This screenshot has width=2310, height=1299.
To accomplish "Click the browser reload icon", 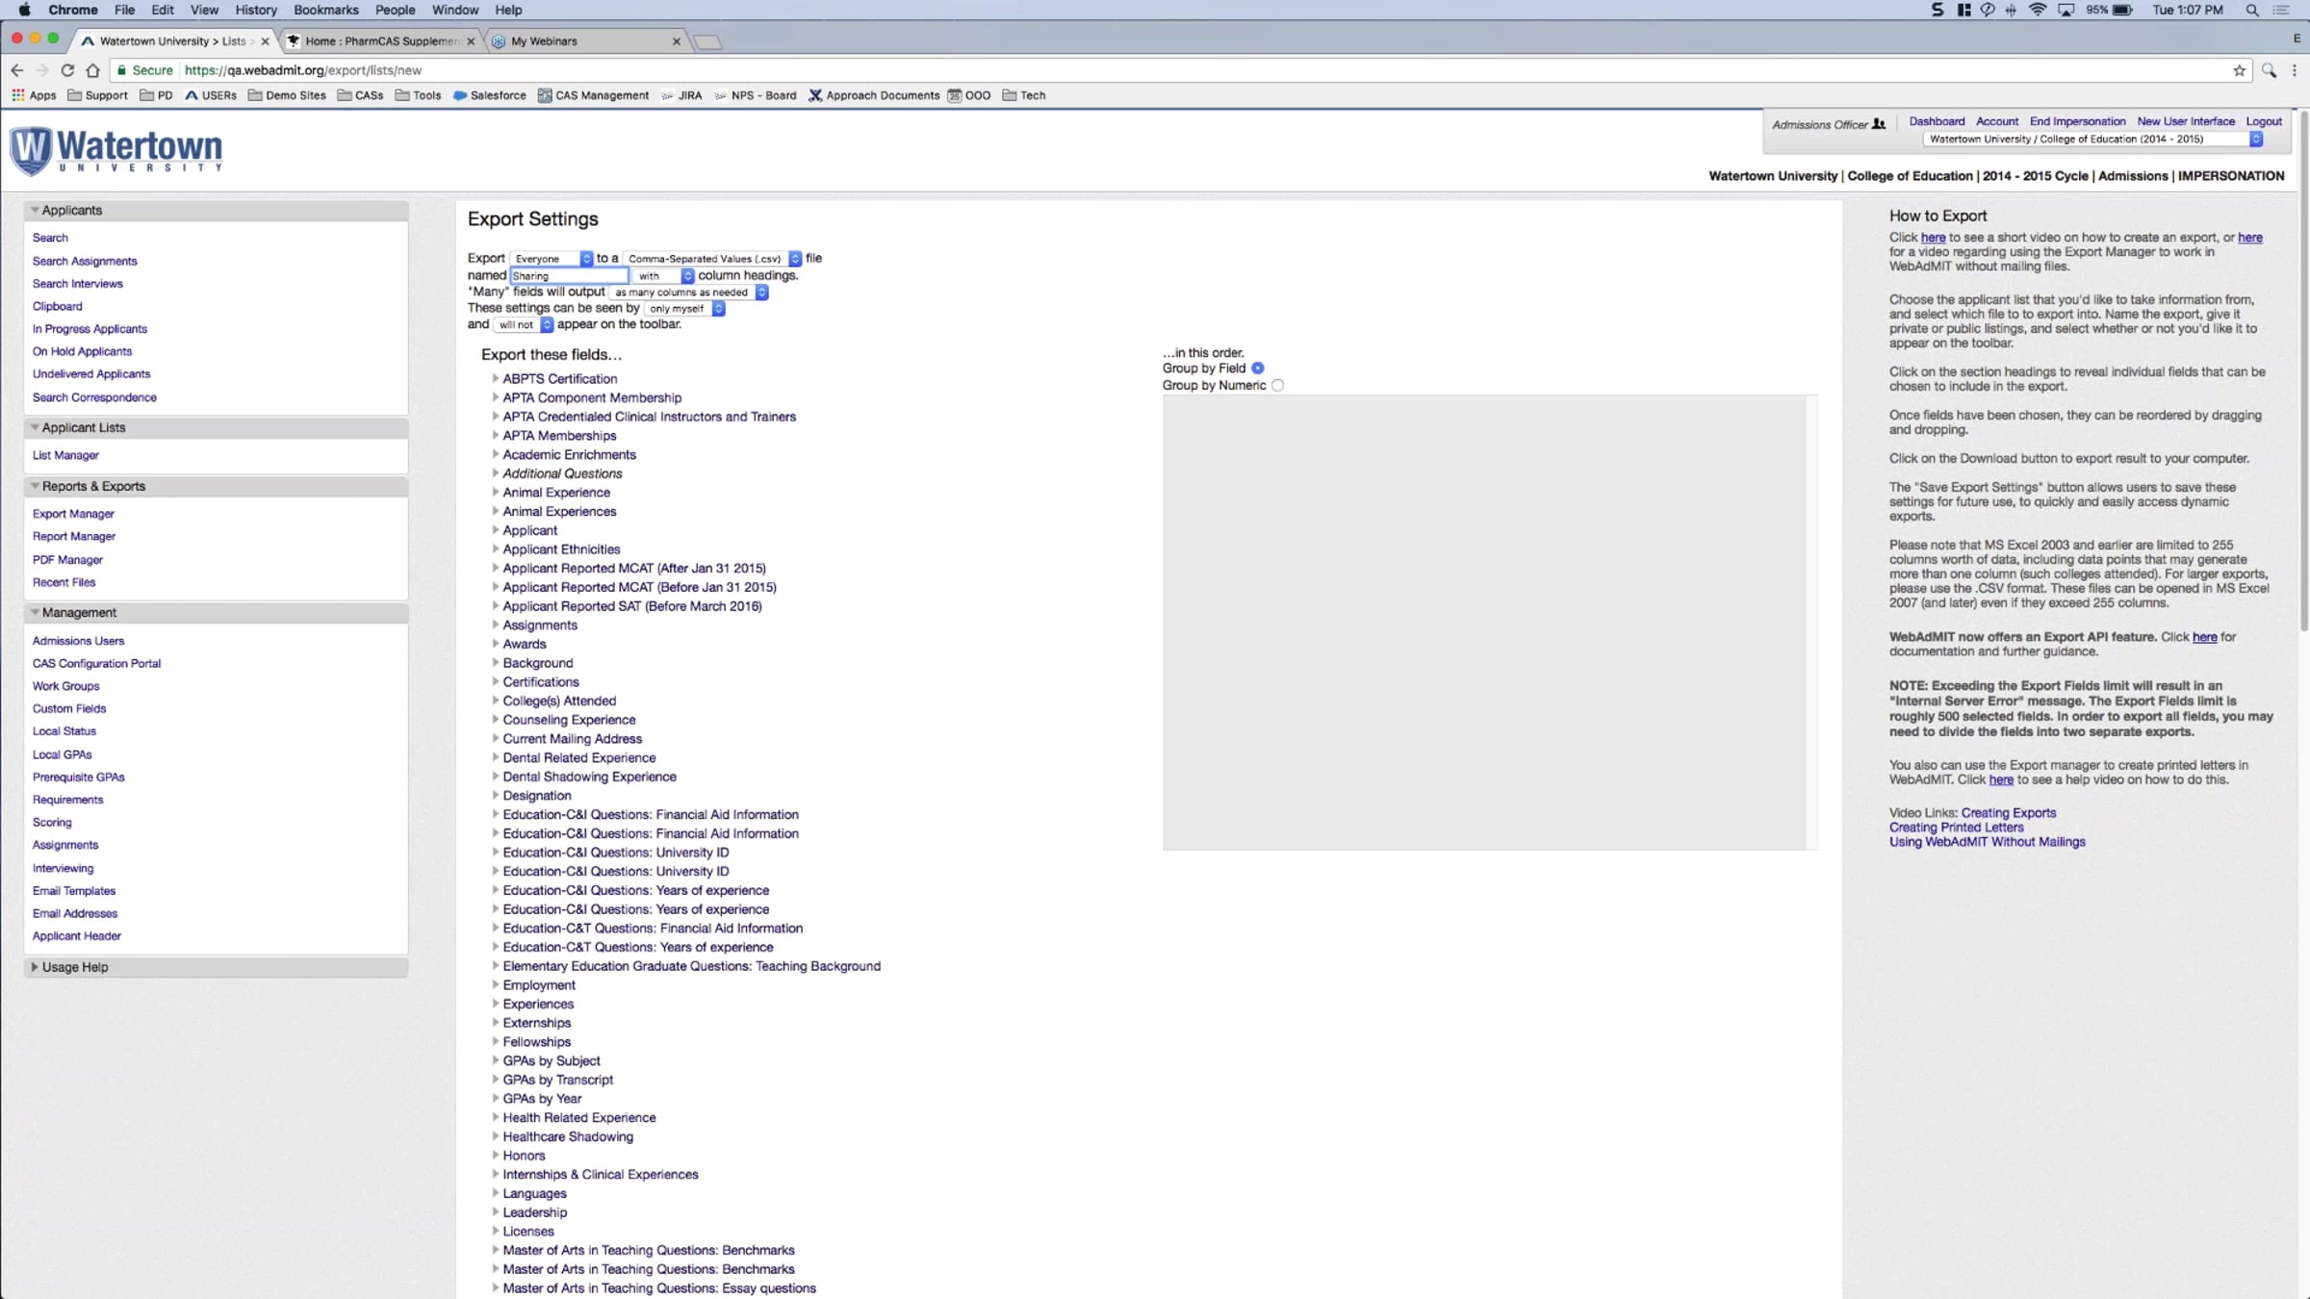I will 67,70.
